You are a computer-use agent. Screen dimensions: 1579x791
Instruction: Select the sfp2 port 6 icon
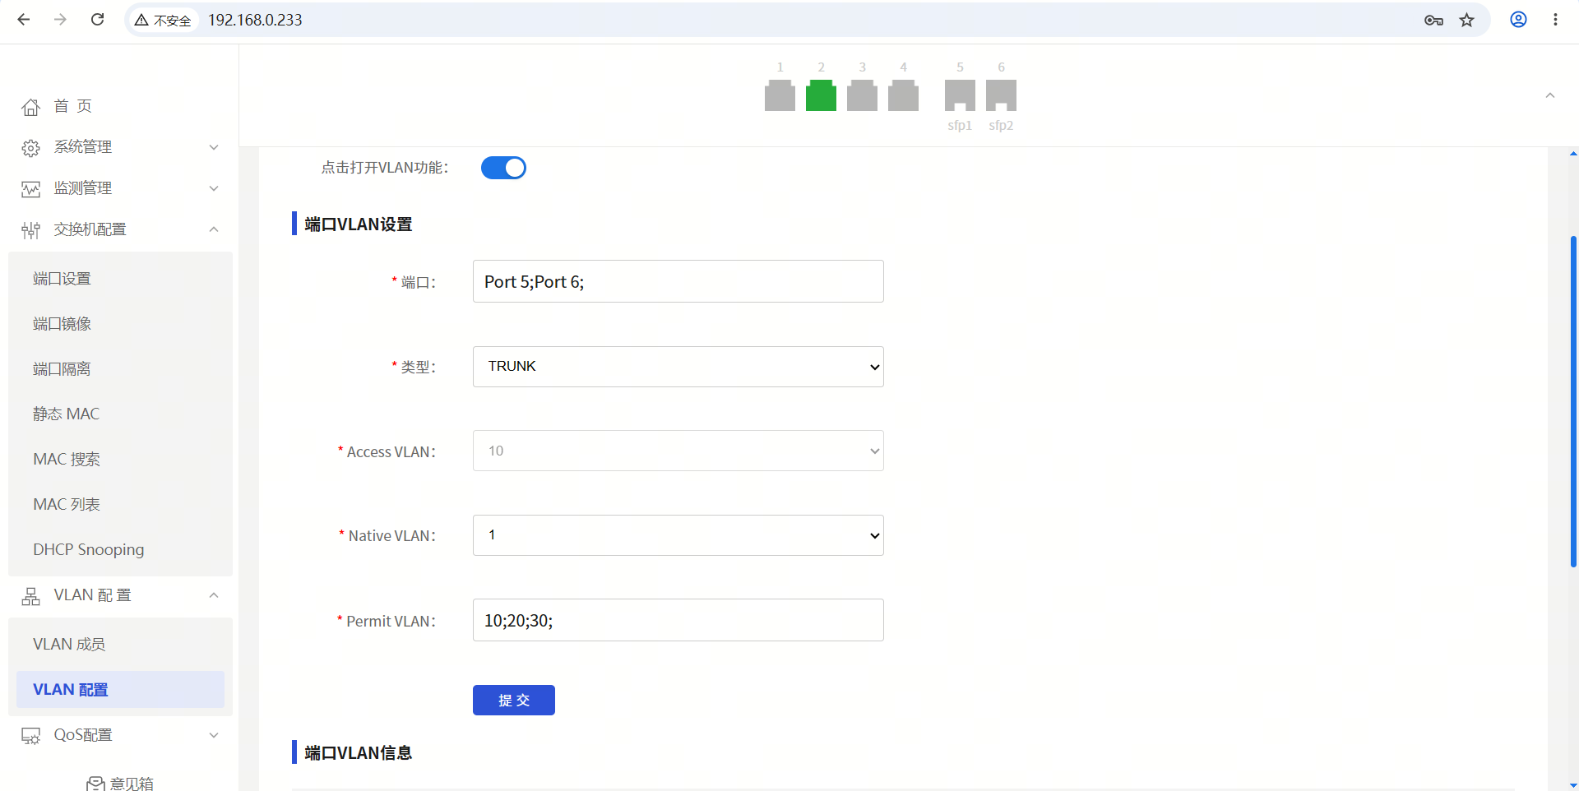coord(1001,95)
